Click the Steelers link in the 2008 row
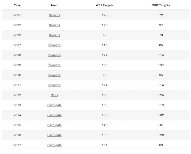Screen dimensions: 191x154 (54, 55)
